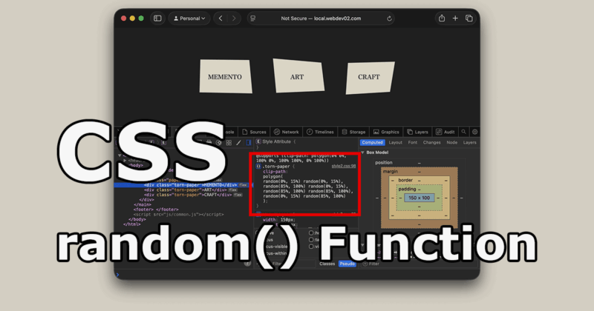594x311 pixels.
Task: Select the Node sidebar tab
Action: point(452,142)
